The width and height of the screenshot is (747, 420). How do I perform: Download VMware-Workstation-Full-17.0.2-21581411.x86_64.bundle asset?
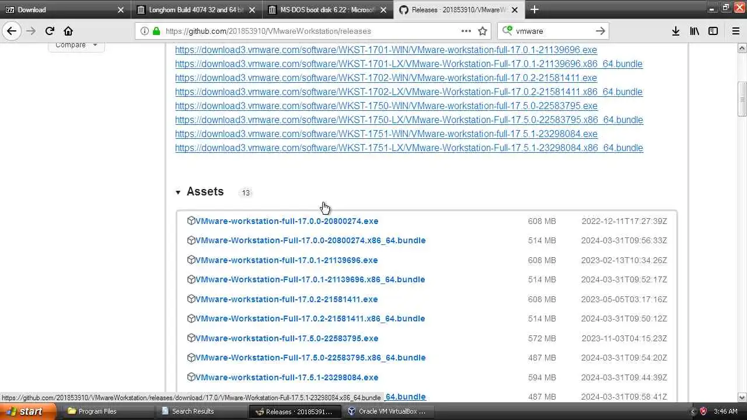[x=310, y=318]
